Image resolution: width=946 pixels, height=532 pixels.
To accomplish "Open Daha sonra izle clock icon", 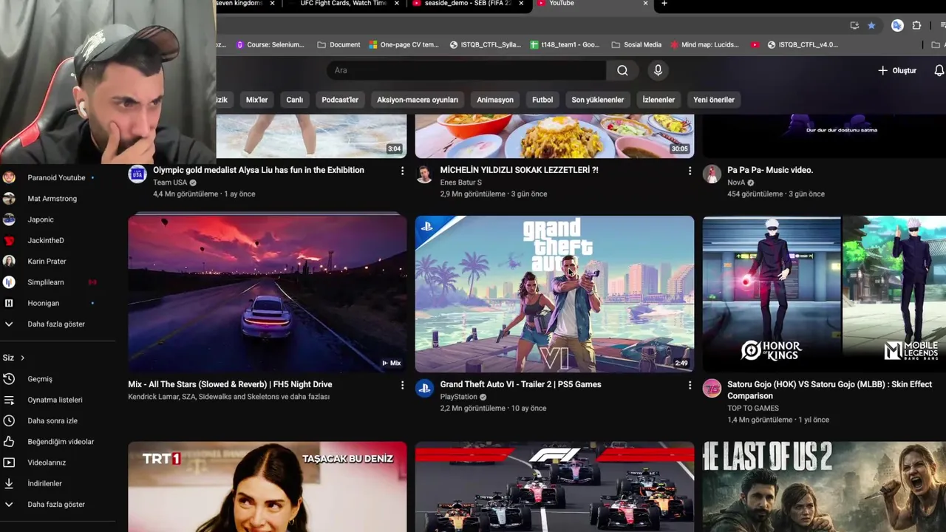I will click(9, 420).
